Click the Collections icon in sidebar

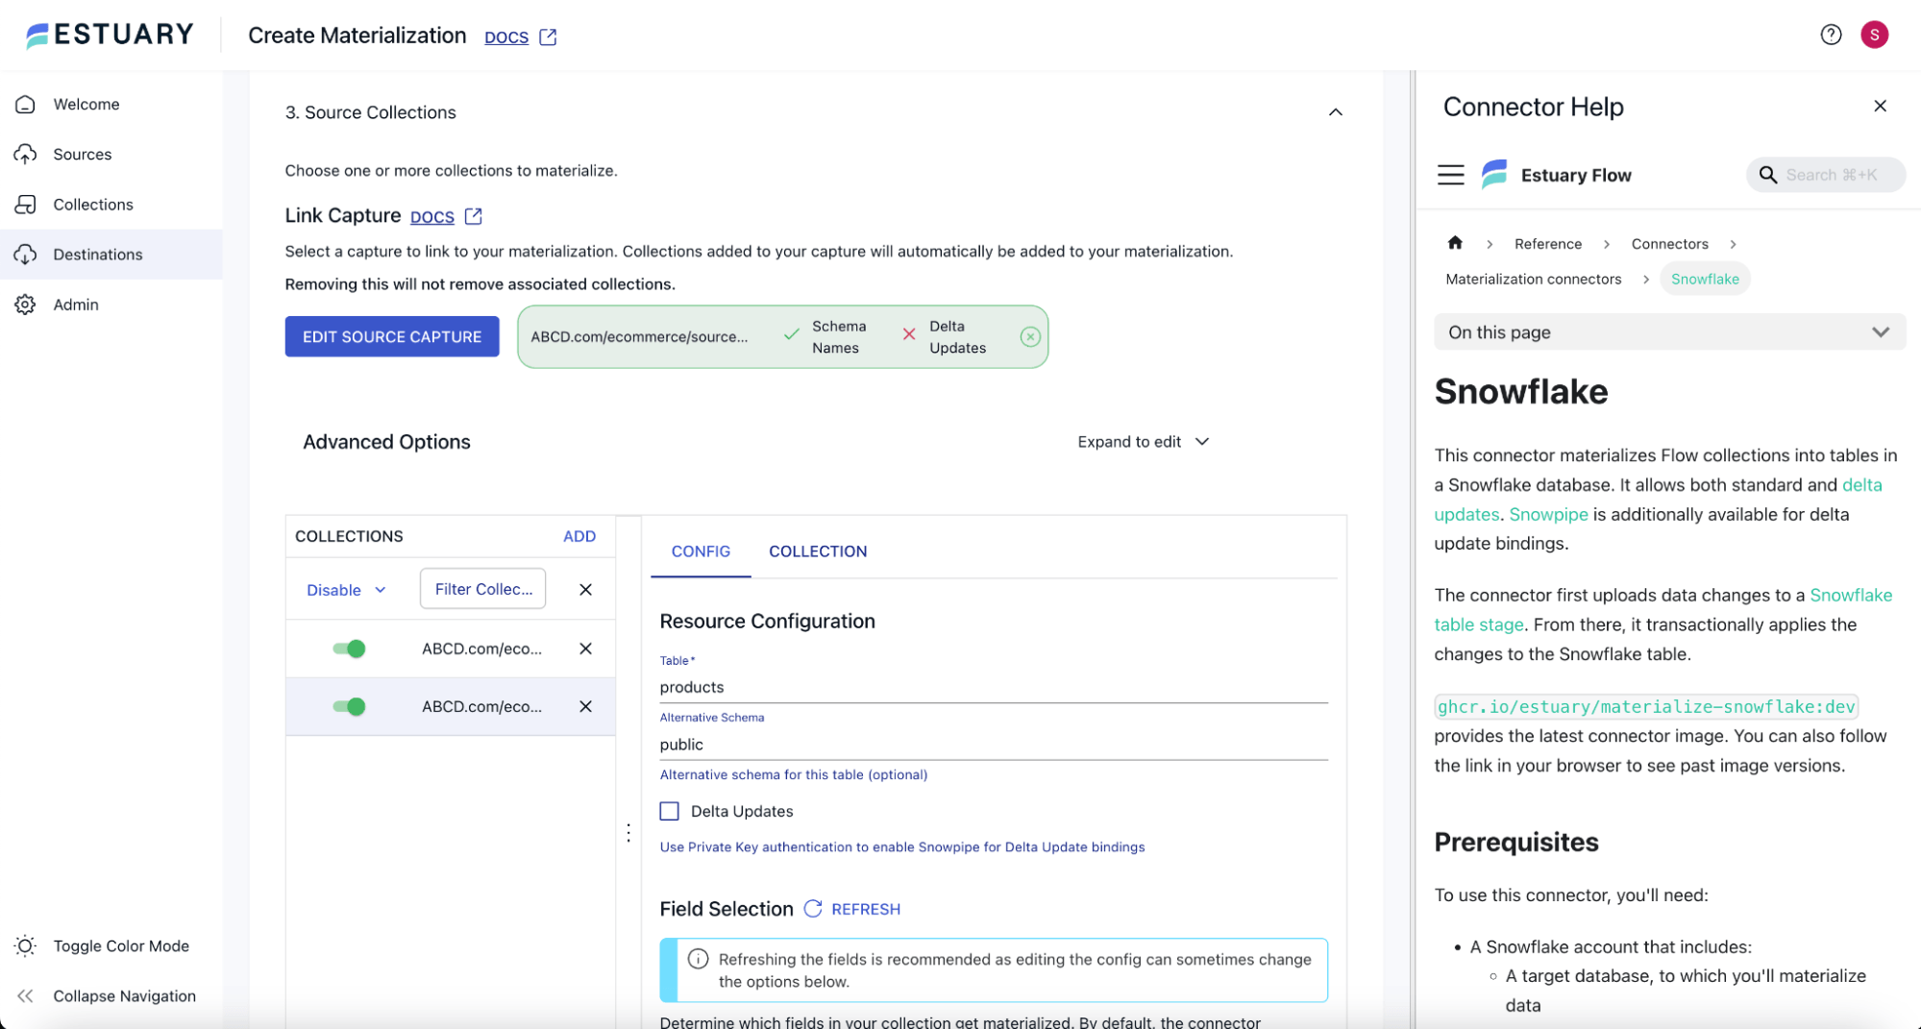tap(26, 204)
